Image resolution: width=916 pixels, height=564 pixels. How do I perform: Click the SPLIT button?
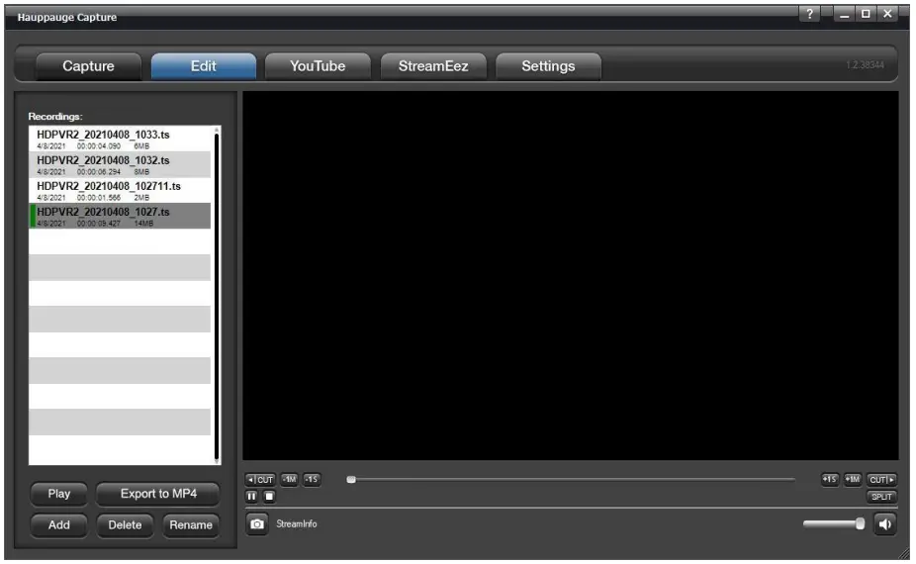[x=881, y=498]
